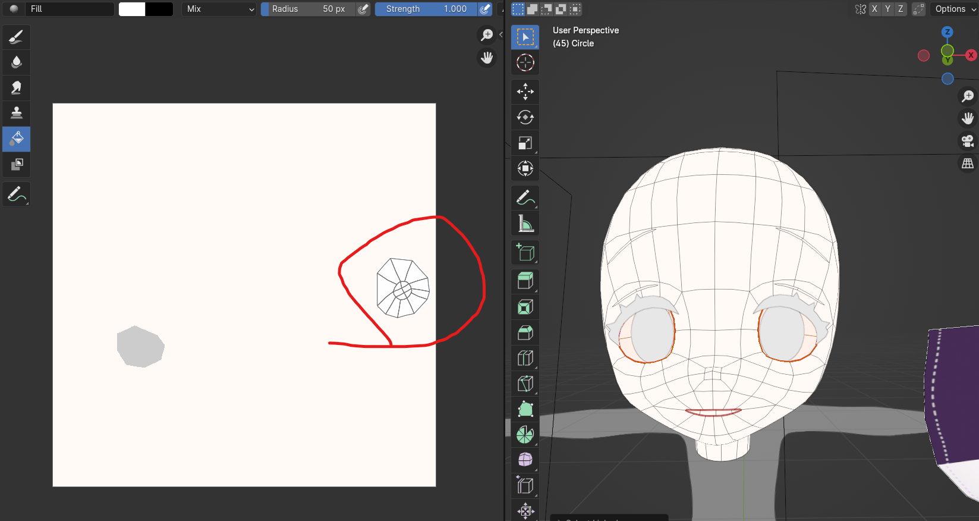Viewport: 979px width, 521px height.
Task: Select the Shrink/Fatten tool
Action: [x=525, y=510]
